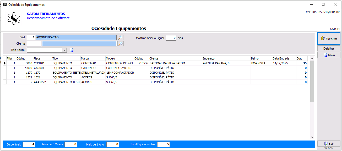342x151 pixels.
Task: Select the CONT01 equipment row
Action: 42,63
